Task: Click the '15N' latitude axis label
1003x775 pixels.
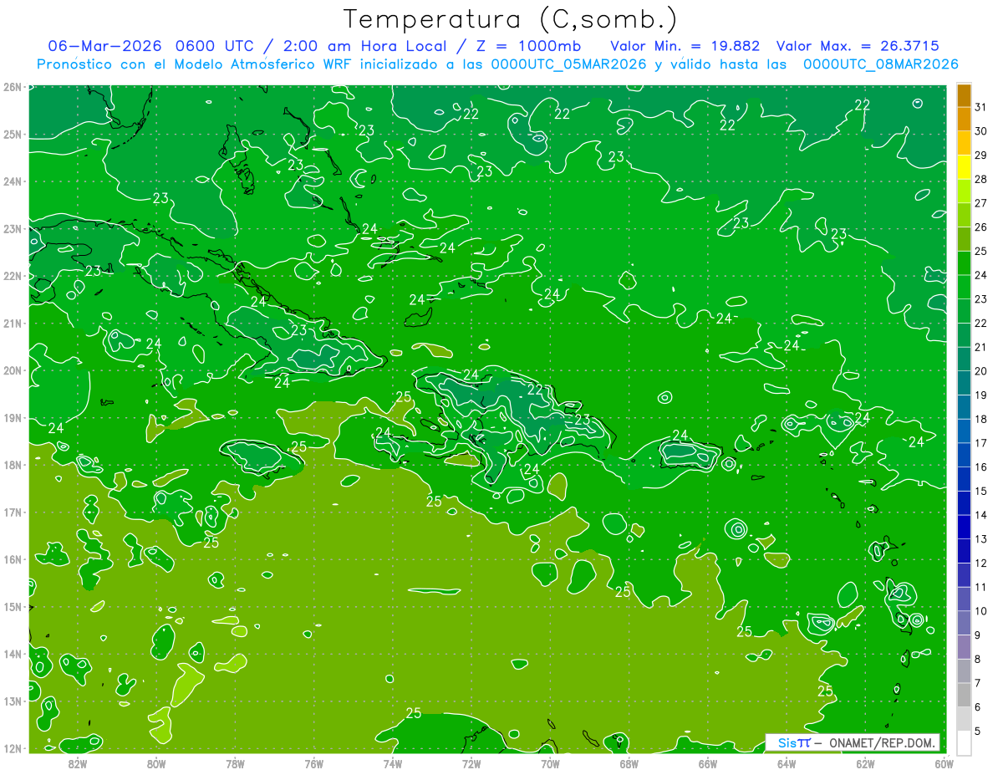Action: click(x=12, y=606)
